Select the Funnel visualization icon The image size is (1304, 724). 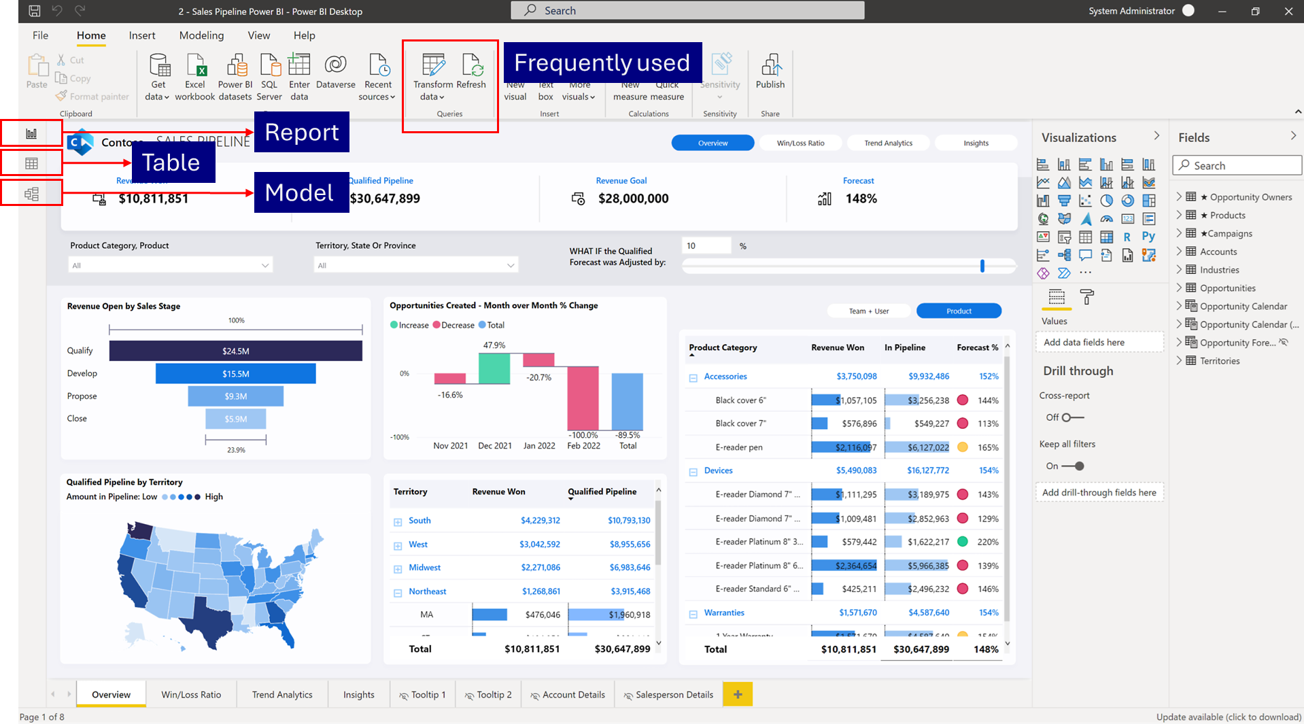coord(1065,201)
